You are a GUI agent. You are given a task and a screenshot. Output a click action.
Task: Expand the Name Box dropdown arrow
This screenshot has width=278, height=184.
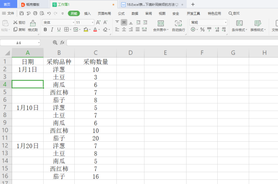(x=39, y=43)
